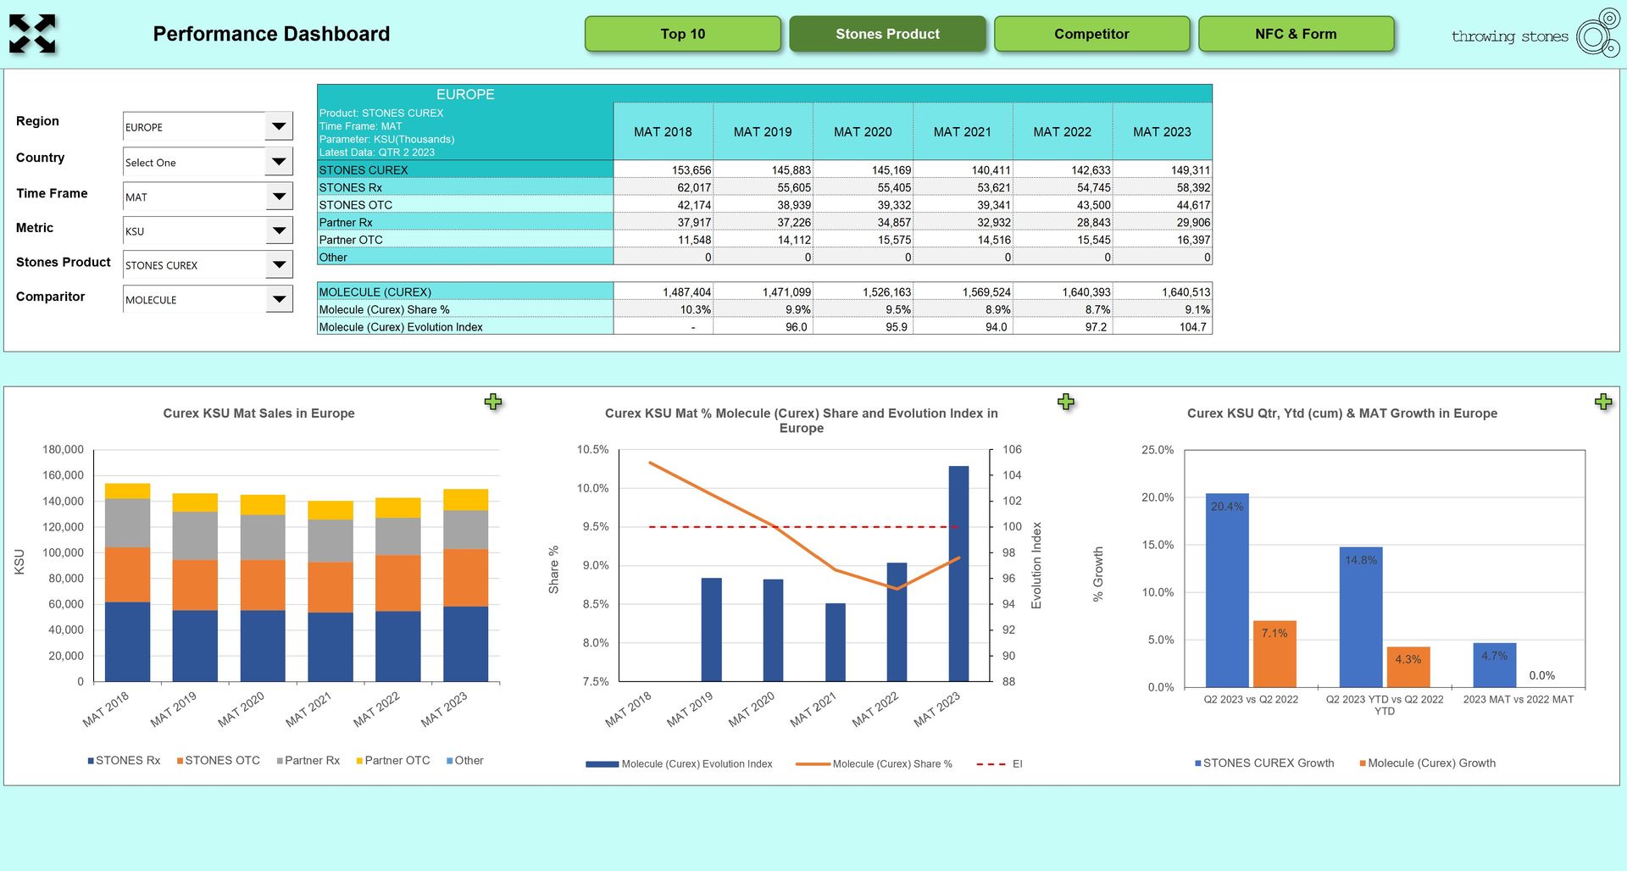Click the MAT 2023 evolution index bar
This screenshot has width=1627, height=871.
[x=958, y=574]
